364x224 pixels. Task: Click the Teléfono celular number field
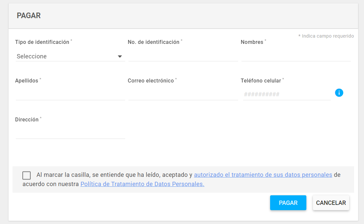point(287,94)
